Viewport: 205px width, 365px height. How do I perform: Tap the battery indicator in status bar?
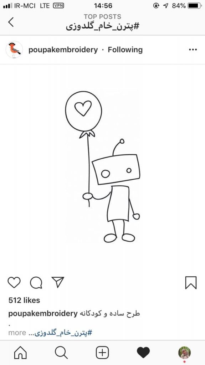(x=195, y=6)
